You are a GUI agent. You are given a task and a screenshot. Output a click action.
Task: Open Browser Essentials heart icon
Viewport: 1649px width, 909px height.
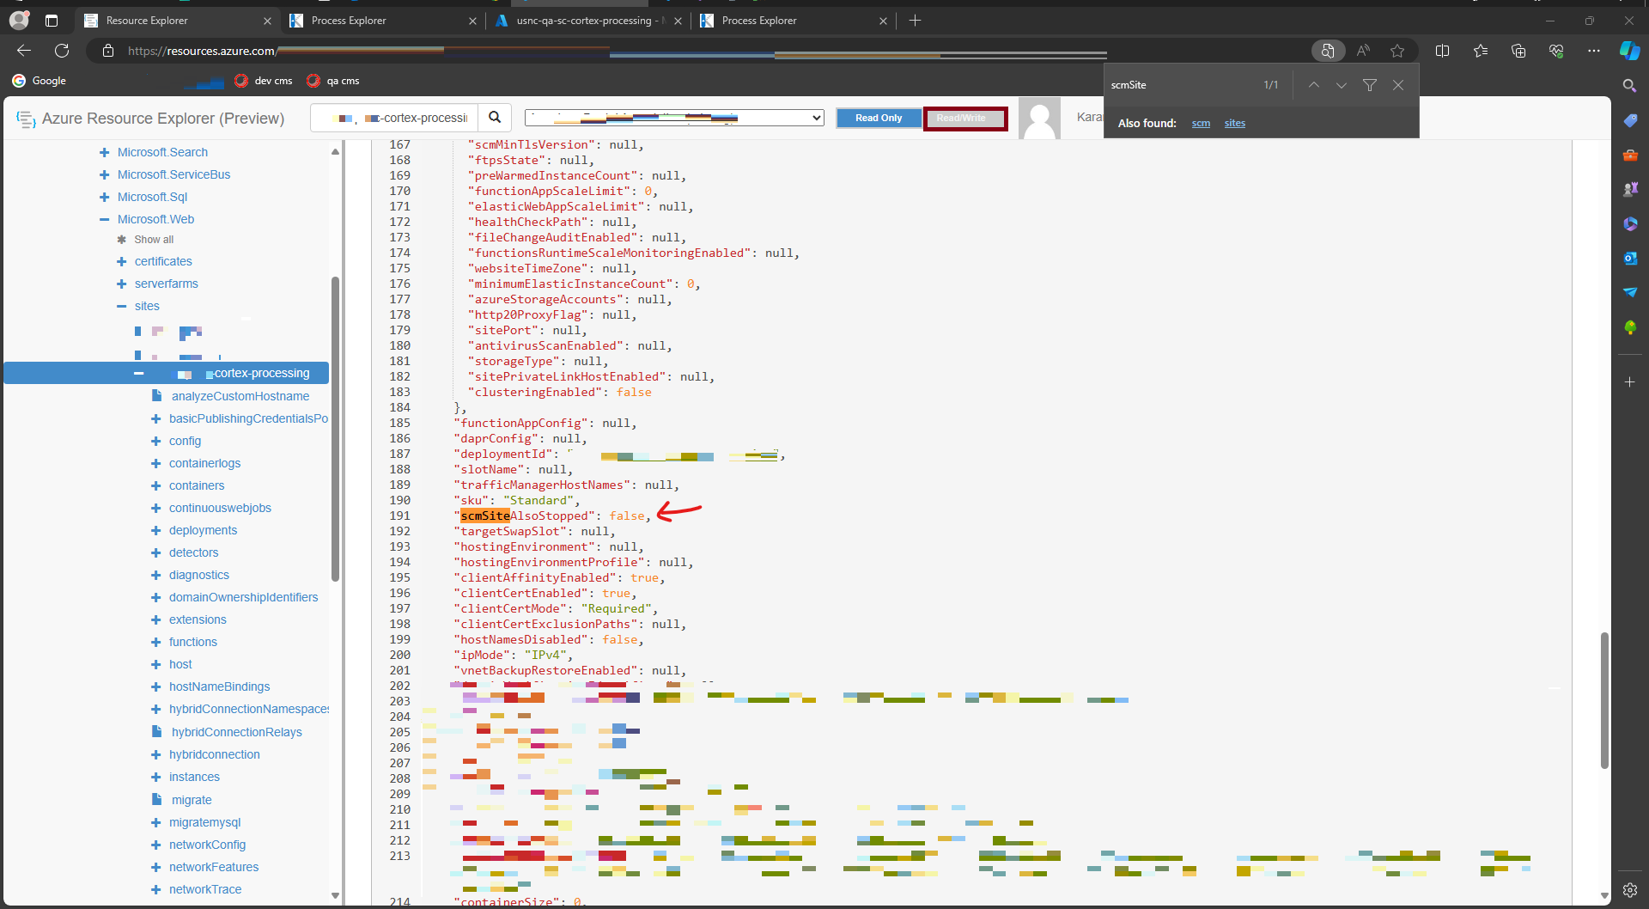pos(1556,51)
